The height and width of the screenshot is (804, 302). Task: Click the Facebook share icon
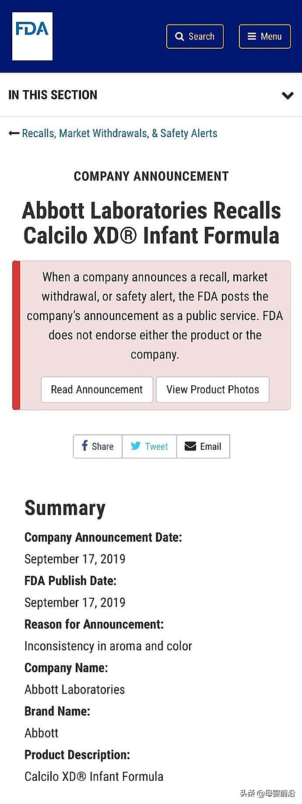tap(84, 446)
